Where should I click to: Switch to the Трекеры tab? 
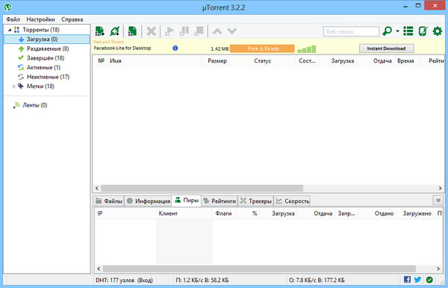(255, 201)
